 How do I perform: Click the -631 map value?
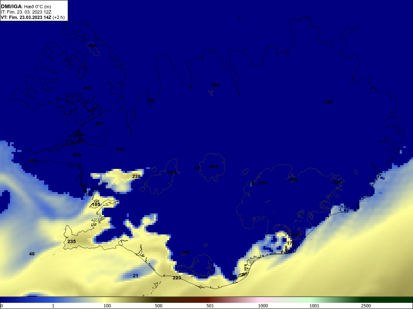pos(295,235)
